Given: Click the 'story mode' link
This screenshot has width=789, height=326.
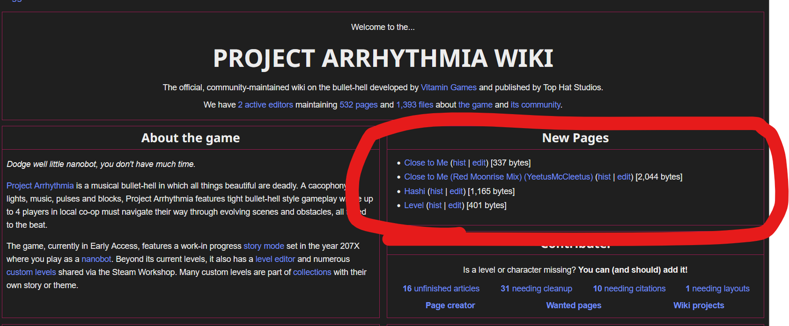Looking at the screenshot, I should 264,246.
